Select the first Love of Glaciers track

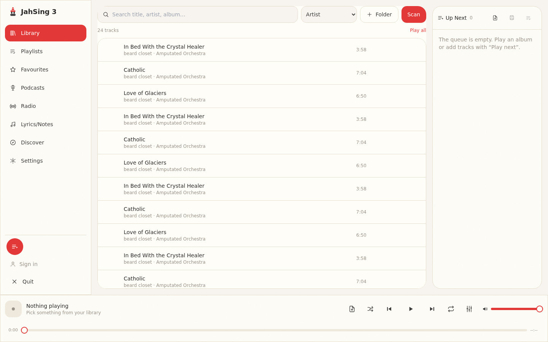point(262,96)
